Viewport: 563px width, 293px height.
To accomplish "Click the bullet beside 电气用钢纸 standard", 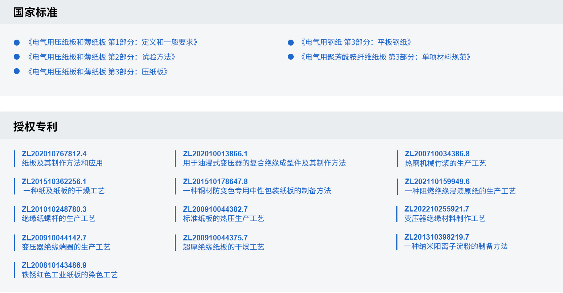I will 291,43.
